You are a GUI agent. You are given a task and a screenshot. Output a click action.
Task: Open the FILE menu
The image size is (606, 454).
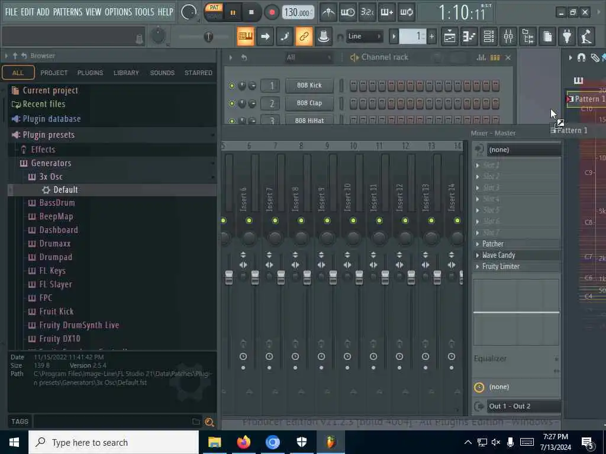(x=11, y=12)
